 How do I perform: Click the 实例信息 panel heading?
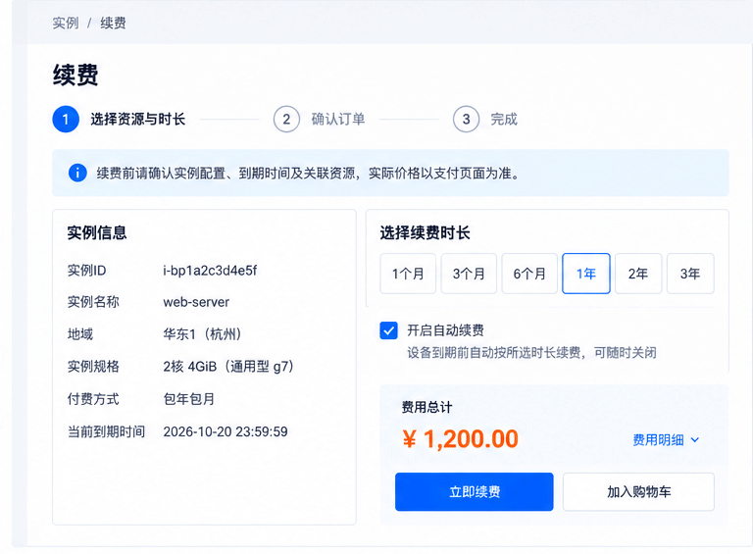point(97,232)
